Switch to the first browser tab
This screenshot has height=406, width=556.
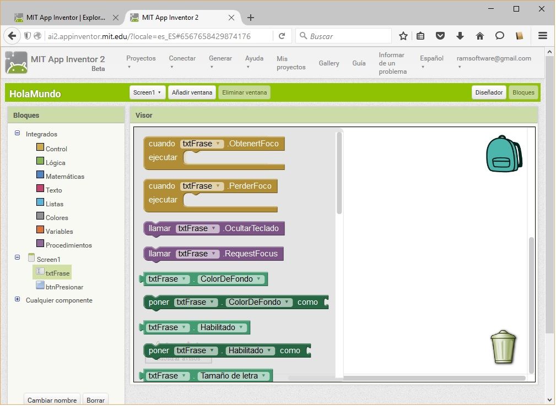click(65, 18)
